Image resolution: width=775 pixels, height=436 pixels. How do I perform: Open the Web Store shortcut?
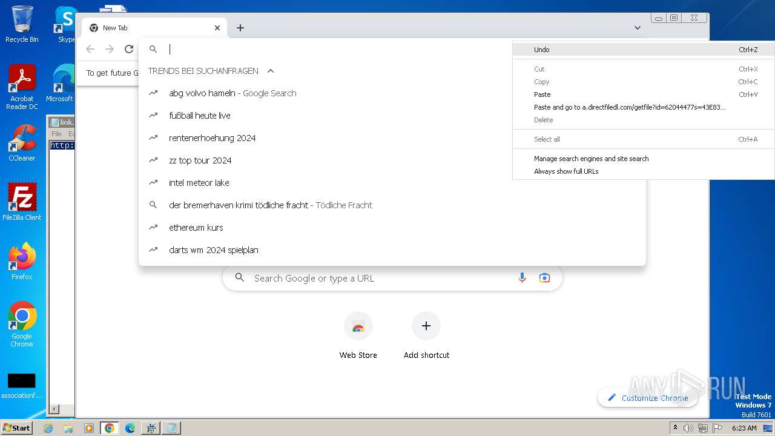(358, 336)
